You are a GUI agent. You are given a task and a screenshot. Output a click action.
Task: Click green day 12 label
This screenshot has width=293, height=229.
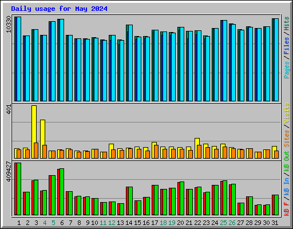click(112, 223)
